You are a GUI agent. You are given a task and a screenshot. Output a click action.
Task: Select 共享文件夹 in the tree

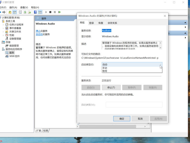15,32
